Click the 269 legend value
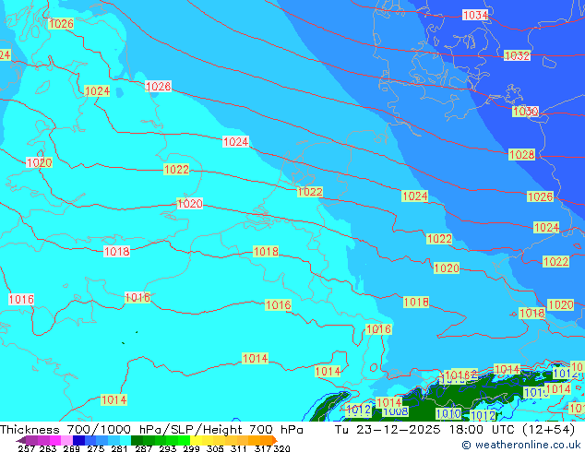The image size is (585, 452). tap(71, 448)
